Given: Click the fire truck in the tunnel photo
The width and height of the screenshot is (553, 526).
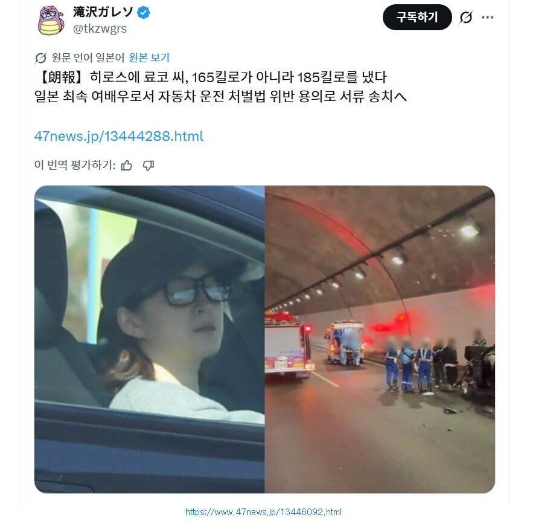Looking at the screenshot, I should (x=289, y=344).
